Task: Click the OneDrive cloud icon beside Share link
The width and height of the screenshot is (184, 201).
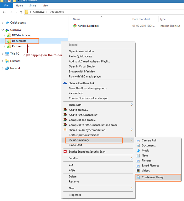Action: click(x=65, y=83)
